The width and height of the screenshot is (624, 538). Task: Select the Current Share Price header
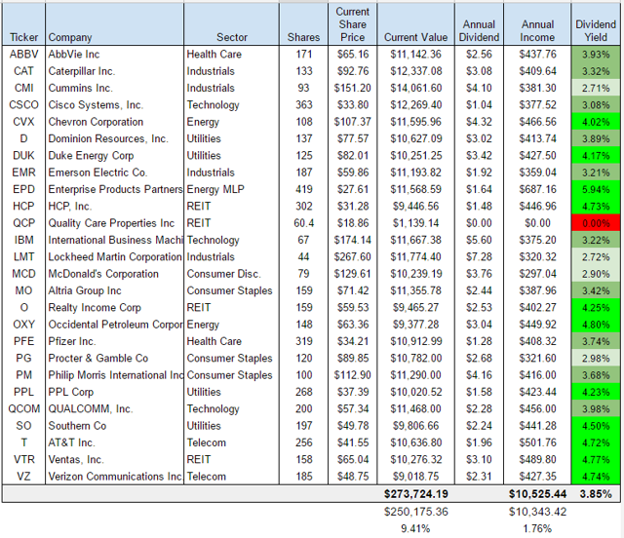[x=352, y=24]
